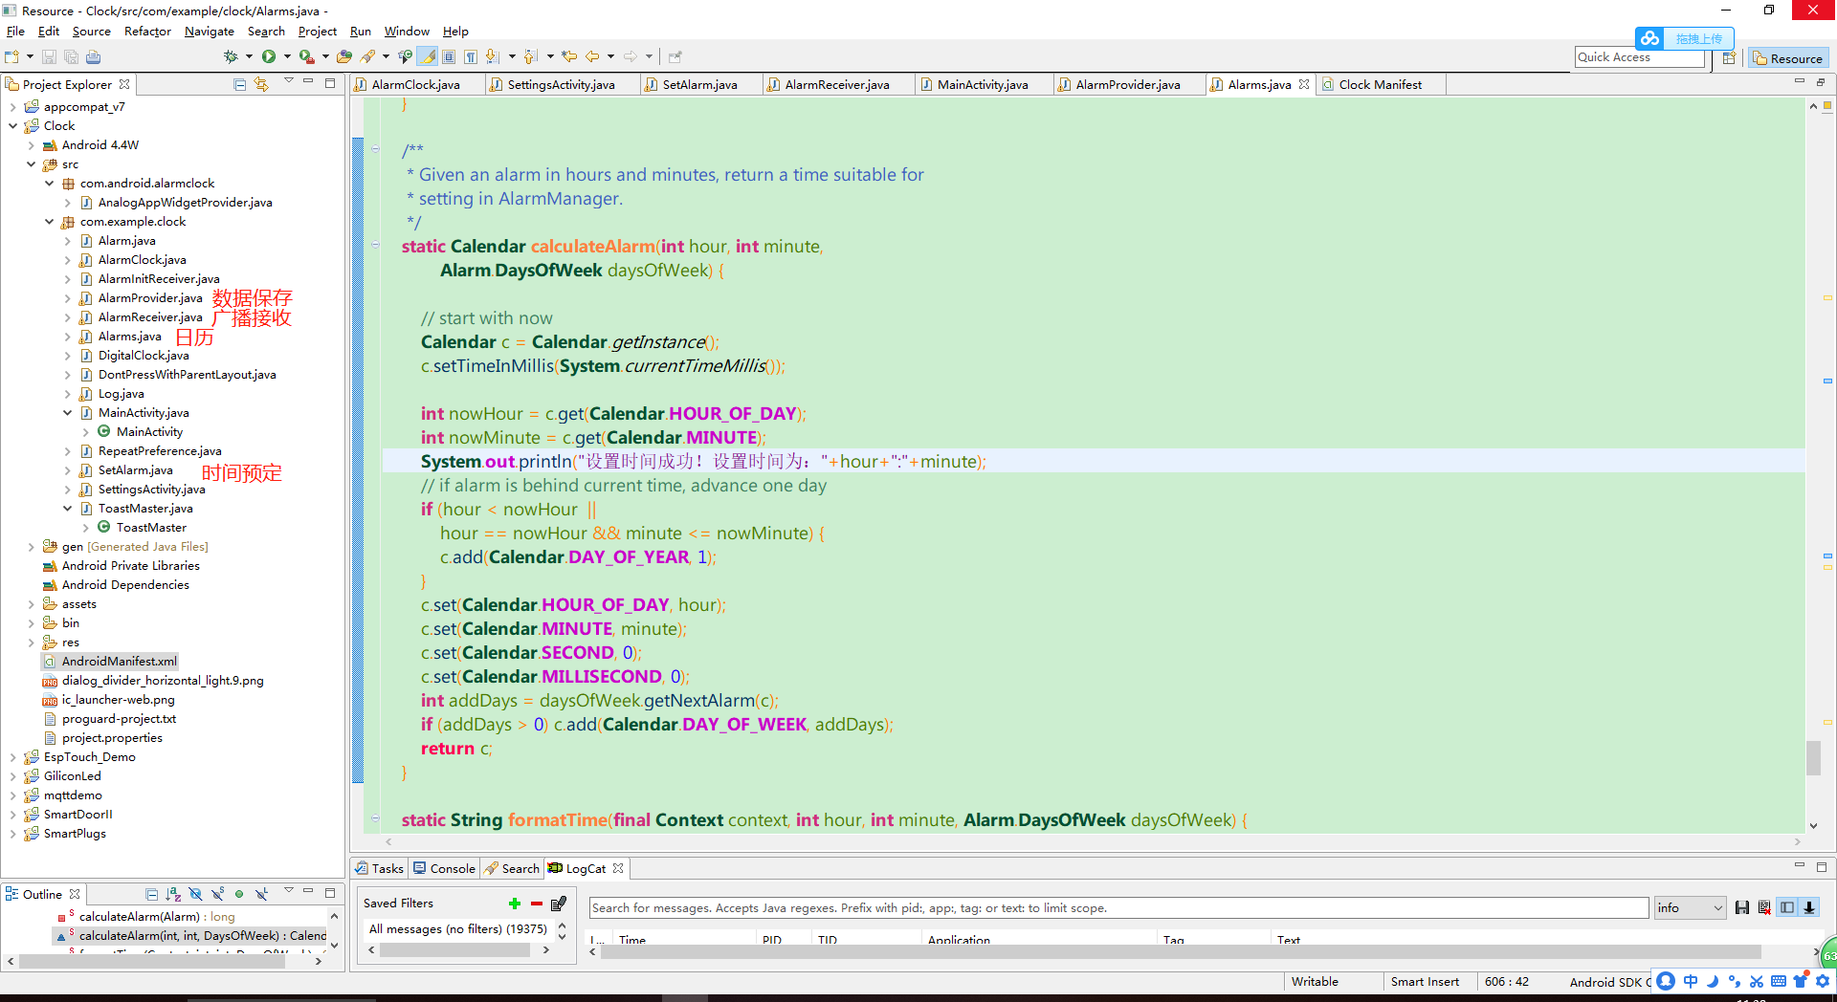Switch to the Search view tab
The image size is (1837, 1002).
(x=512, y=868)
